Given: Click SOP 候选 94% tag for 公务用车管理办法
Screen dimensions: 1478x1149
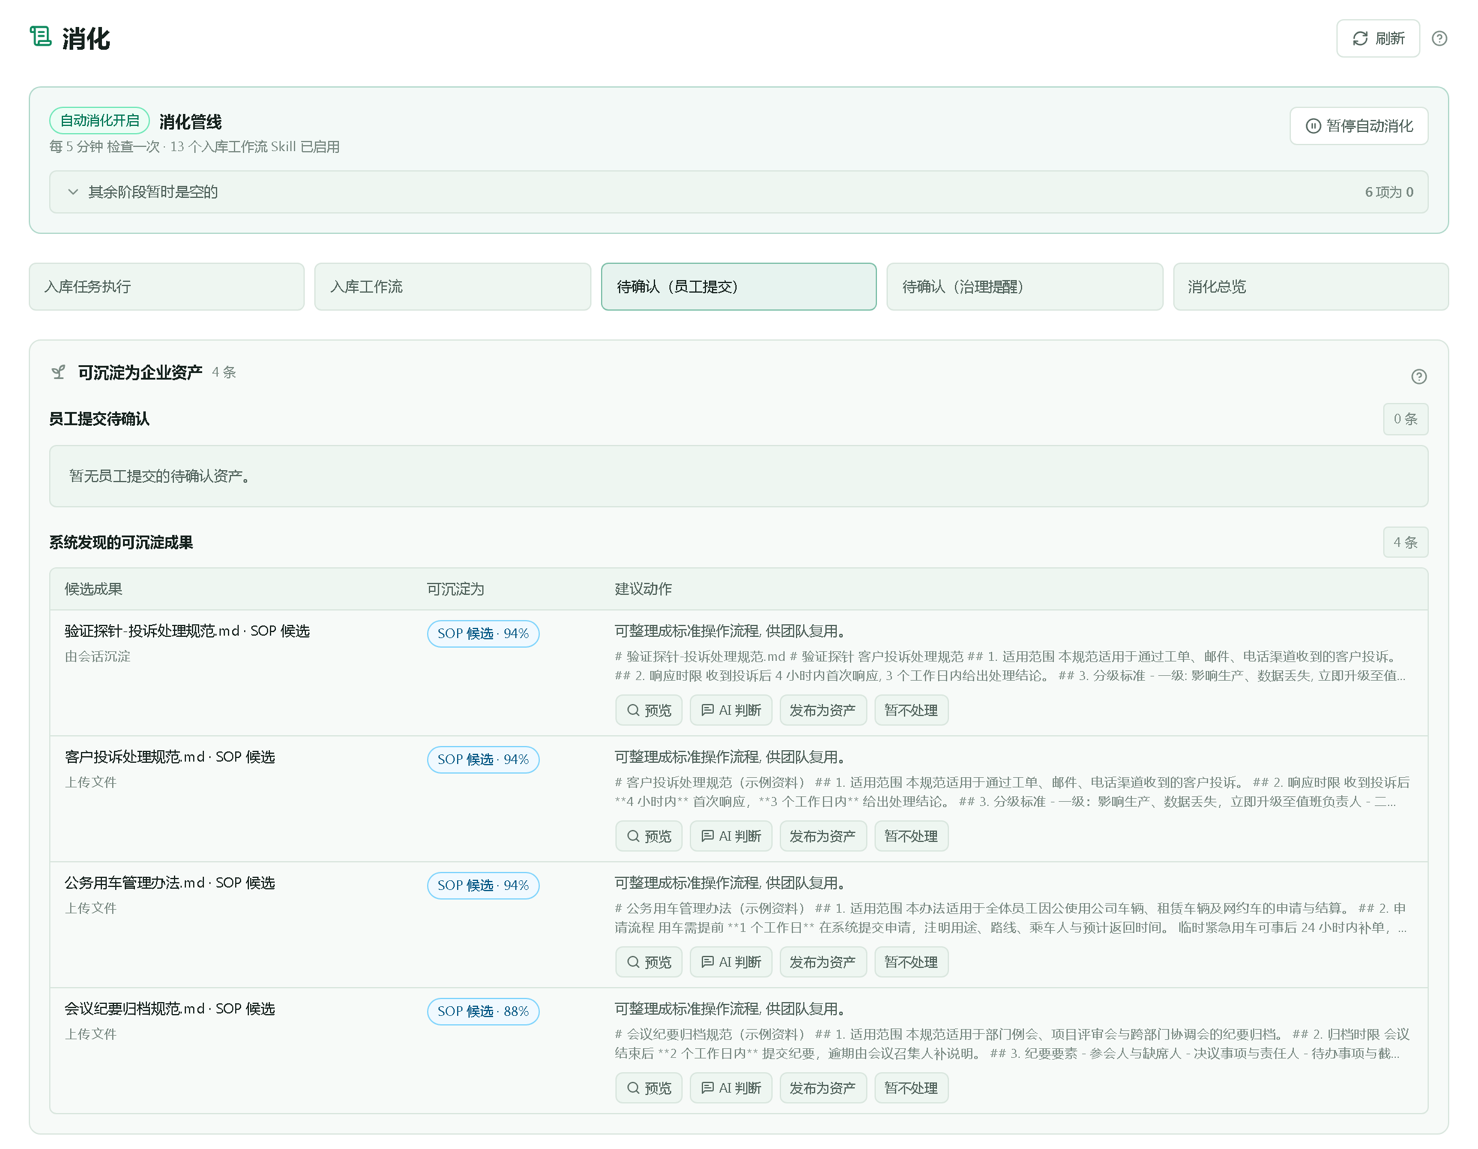Looking at the screenshot, I should click(483, 885).
